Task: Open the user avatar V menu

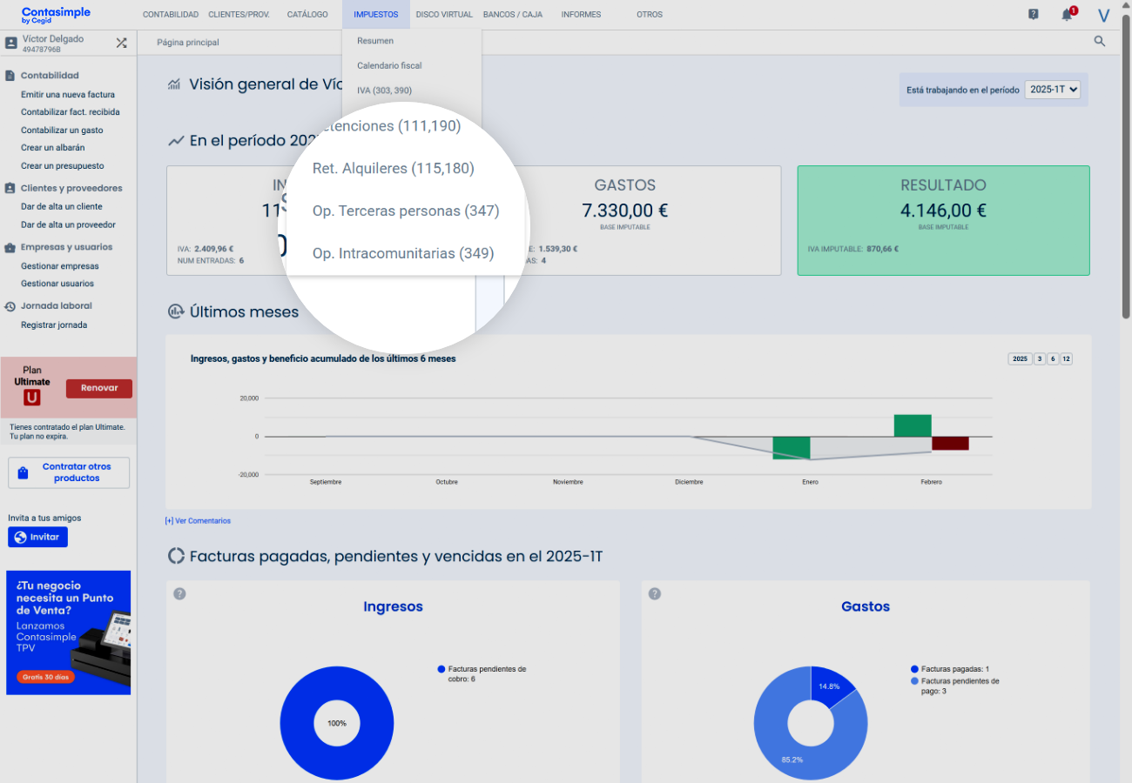Action: pos(1104,15)
